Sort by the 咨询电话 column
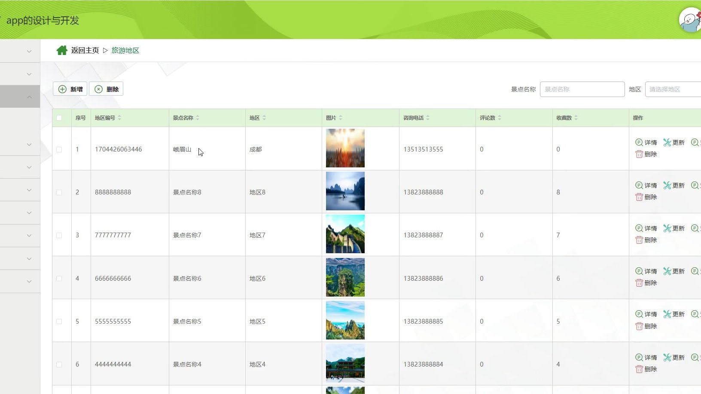 pos(428,118)
